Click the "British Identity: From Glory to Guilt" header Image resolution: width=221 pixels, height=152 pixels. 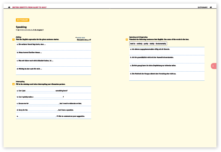pos(29,7)
